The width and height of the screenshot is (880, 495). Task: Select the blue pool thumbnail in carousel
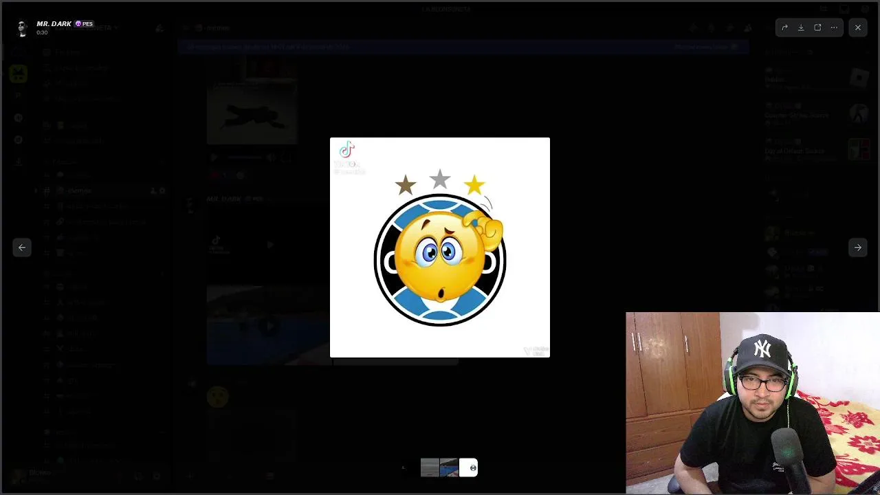click(x=449, y=468)
